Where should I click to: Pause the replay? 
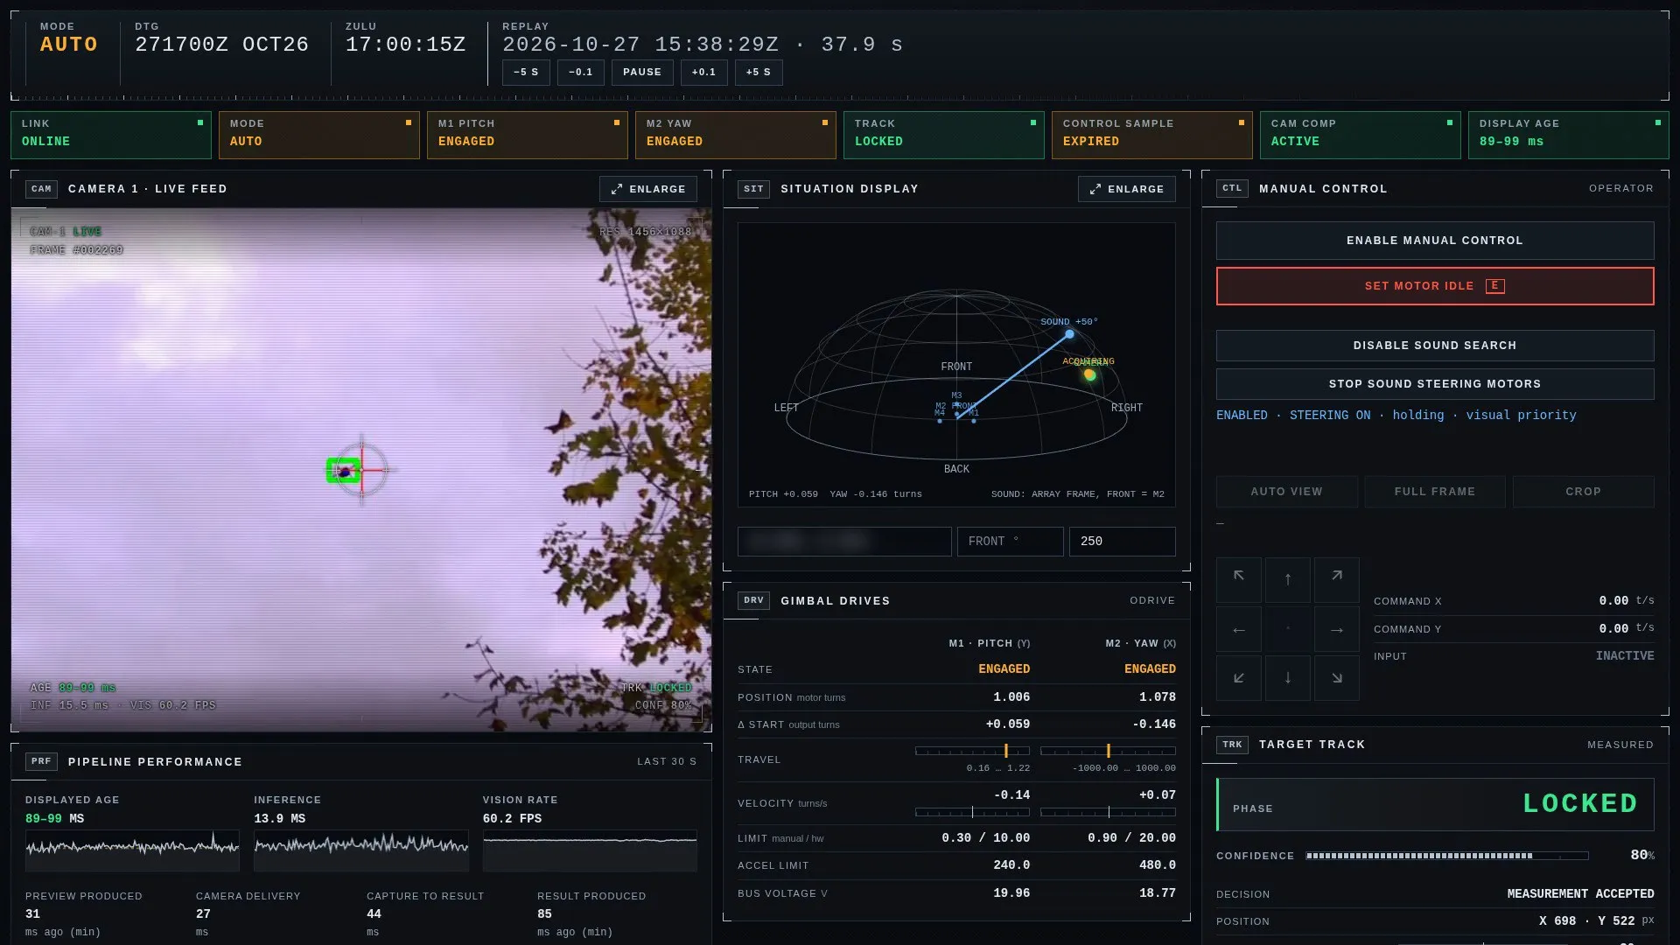pos(642,73)
